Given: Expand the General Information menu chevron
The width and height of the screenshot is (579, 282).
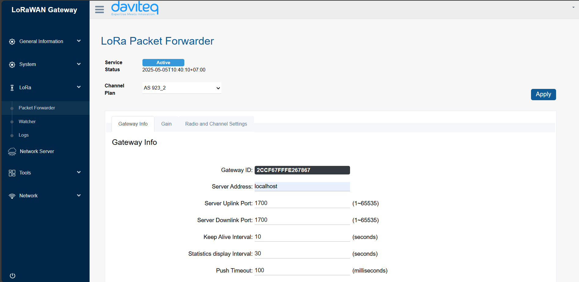Looking at the screenshot, I should (x=79, y=41).
